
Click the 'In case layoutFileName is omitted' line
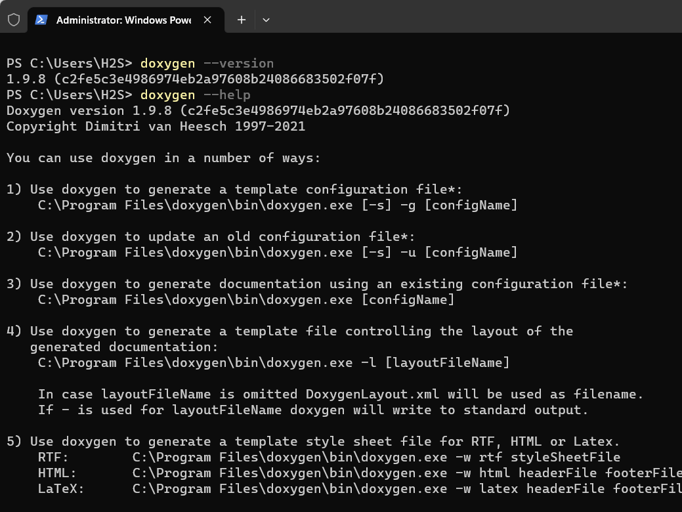click(x=341, y=394)
